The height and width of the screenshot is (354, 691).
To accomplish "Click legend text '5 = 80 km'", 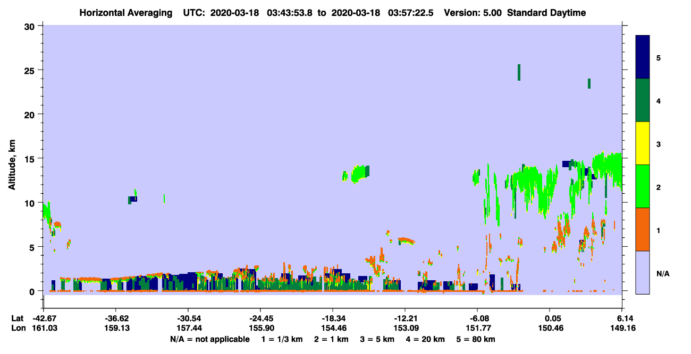I will (x=477, y=339).
